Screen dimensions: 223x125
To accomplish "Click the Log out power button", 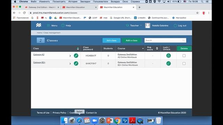I will coord(180,25).
